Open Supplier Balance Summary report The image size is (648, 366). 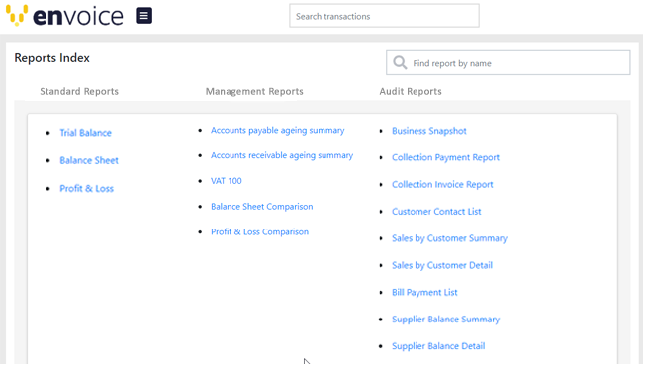(x=445, y=320)
